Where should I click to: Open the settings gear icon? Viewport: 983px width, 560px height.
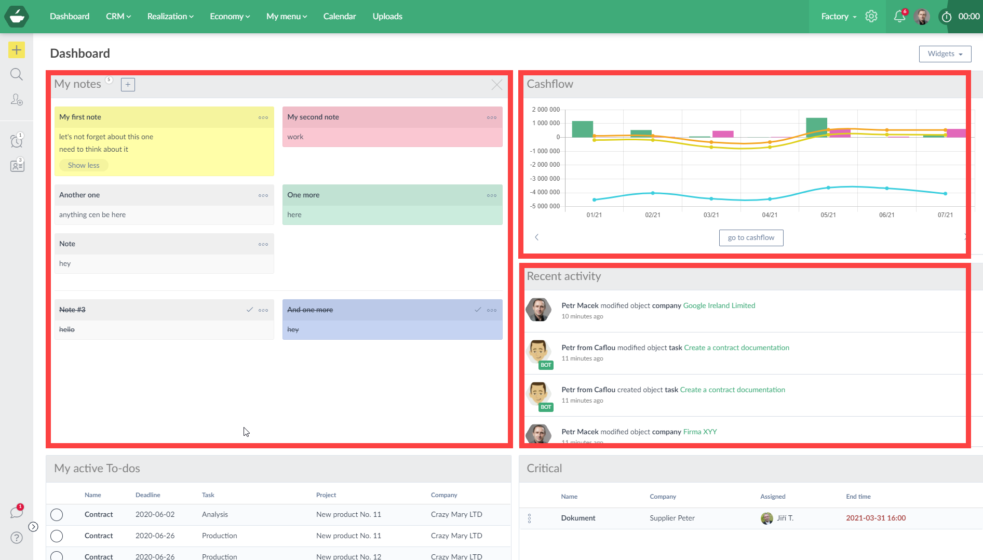click(x=871, y=17)
